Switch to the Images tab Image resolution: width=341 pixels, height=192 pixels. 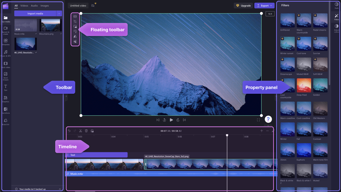click(x=45, y=5)
